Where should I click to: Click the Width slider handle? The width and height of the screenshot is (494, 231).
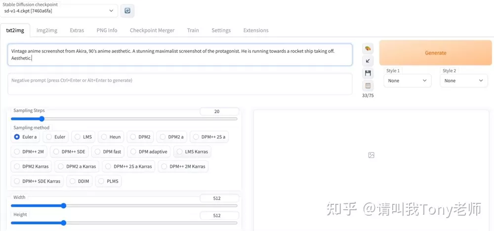pyautogui.click(x=63, y=205)
